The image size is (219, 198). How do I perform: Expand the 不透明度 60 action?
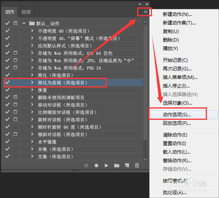pyautogui.click(x=32, y=31)
